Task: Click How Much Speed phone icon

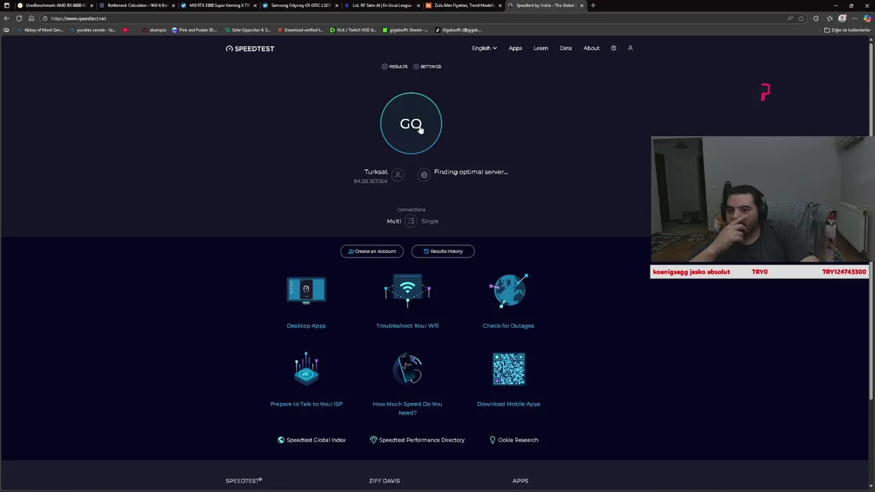Action: point(407,369)
